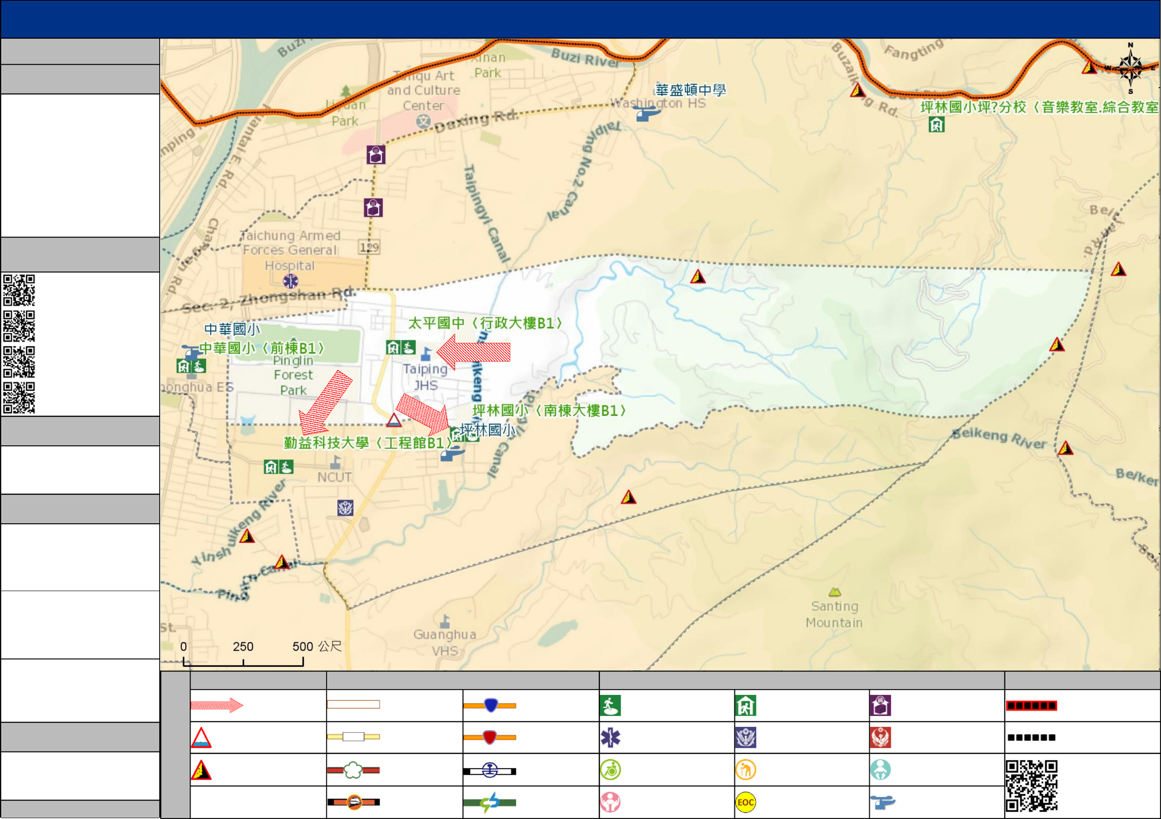The height and width of the screenshot is (819, 1161).
Task: Click the purple shelter icon on Daxing Rd.
Action: 376,155
